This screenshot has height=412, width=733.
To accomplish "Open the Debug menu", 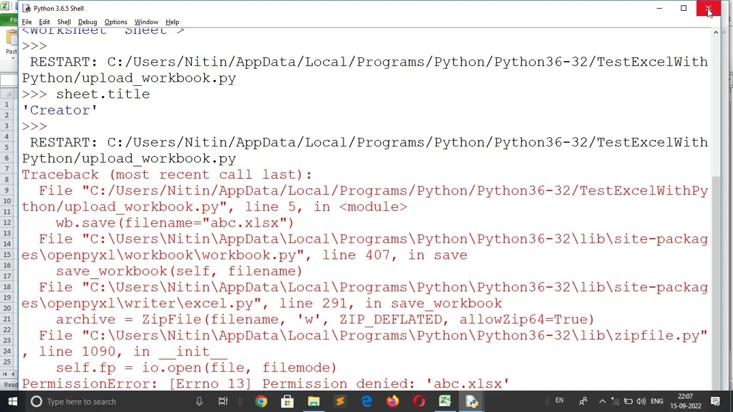I will coord(87,22).
